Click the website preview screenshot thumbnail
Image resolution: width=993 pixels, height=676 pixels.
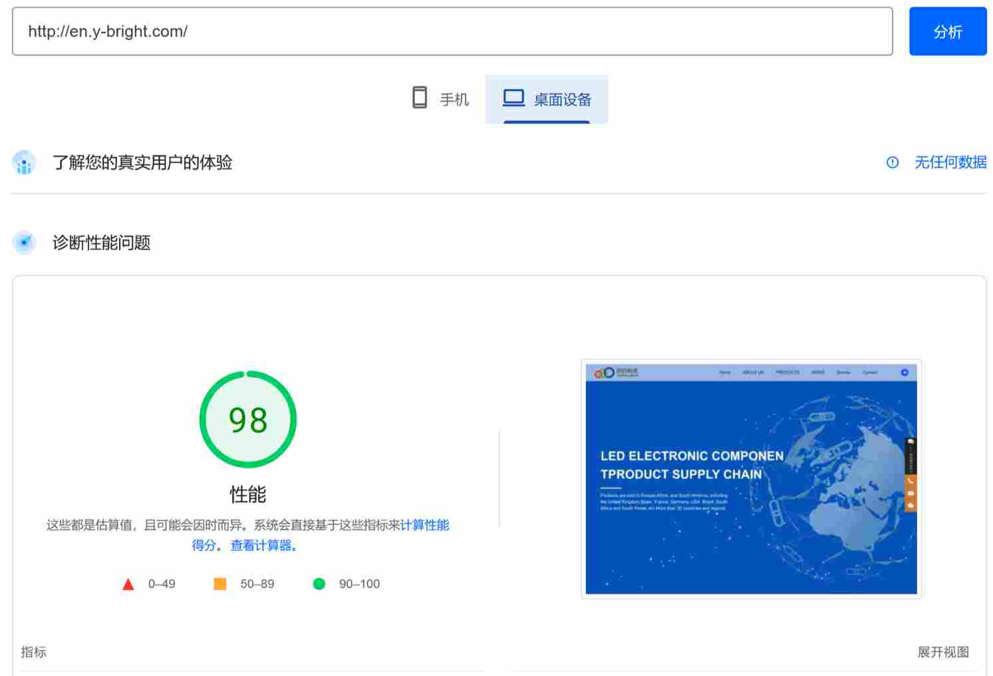[750, 478]
